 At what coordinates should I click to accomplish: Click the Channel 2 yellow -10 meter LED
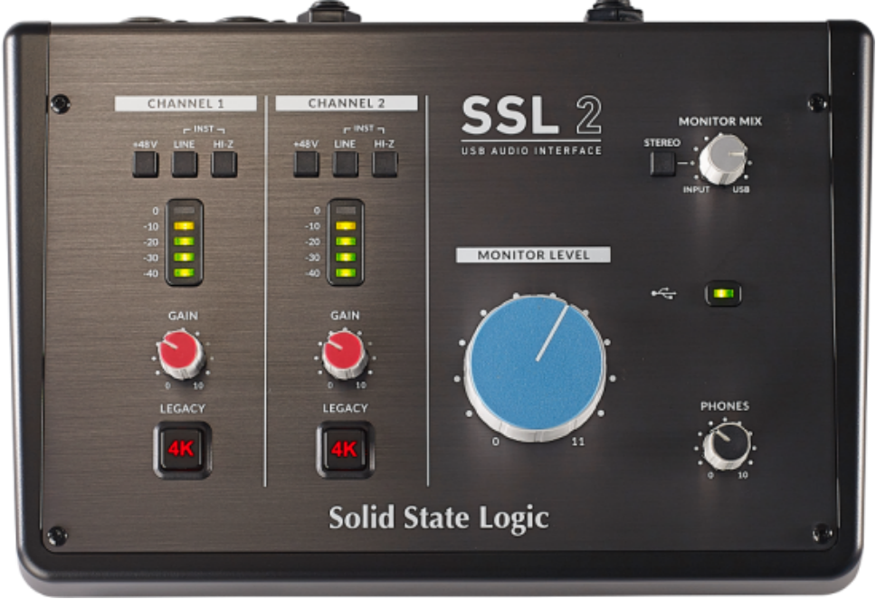pos(346,226)
